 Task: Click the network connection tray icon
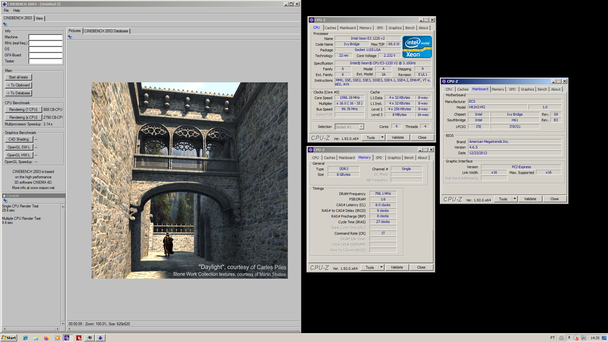(584, 338)
